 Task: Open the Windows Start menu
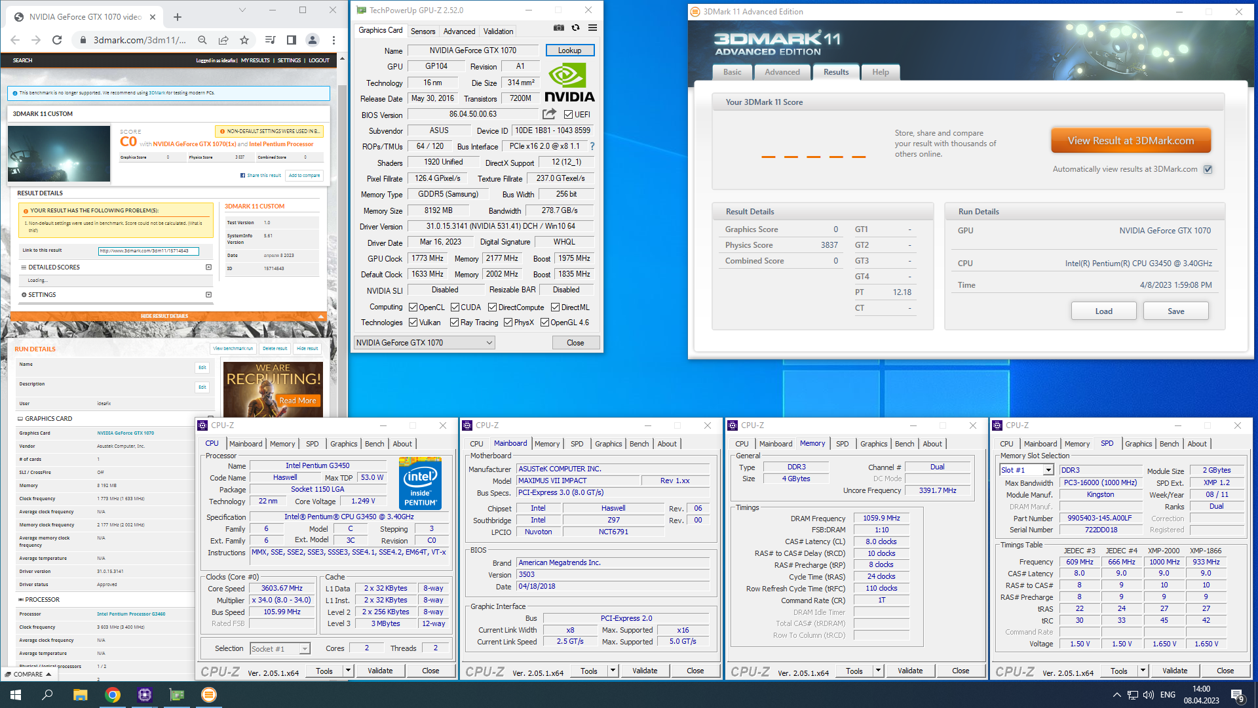click(x=16, y=695)
